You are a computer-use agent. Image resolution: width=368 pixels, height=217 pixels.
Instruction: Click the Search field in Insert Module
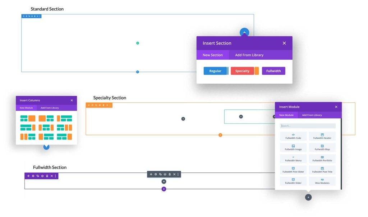coord(308,125)
